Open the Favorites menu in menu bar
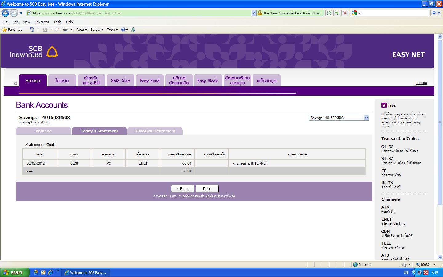This screenshot has height=277, width=443. 42,22
